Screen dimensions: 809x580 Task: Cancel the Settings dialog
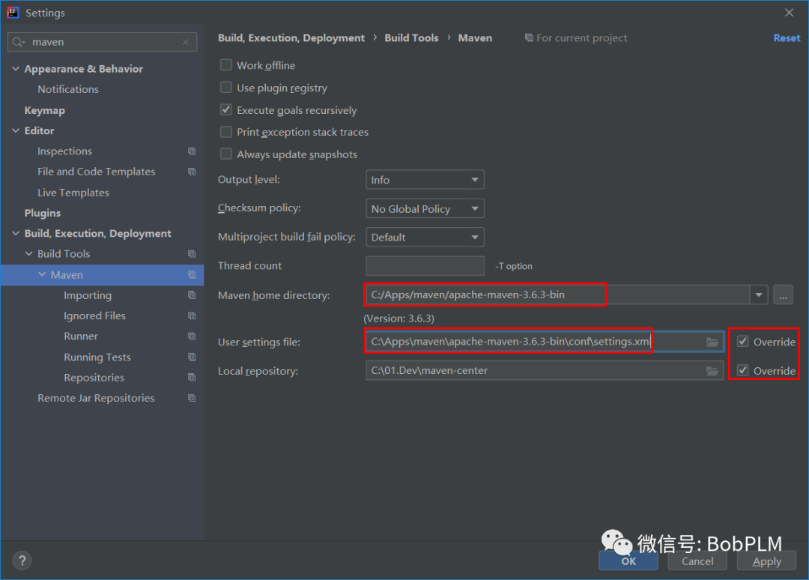[697, 561]
